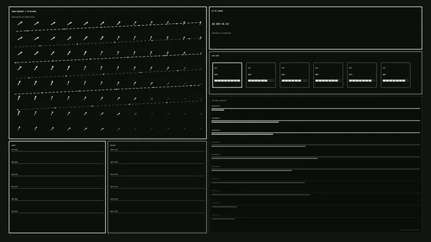Click the second row's bright progress bar
The width and height of the screenshot is (431, 242).
tap(245, 122)
